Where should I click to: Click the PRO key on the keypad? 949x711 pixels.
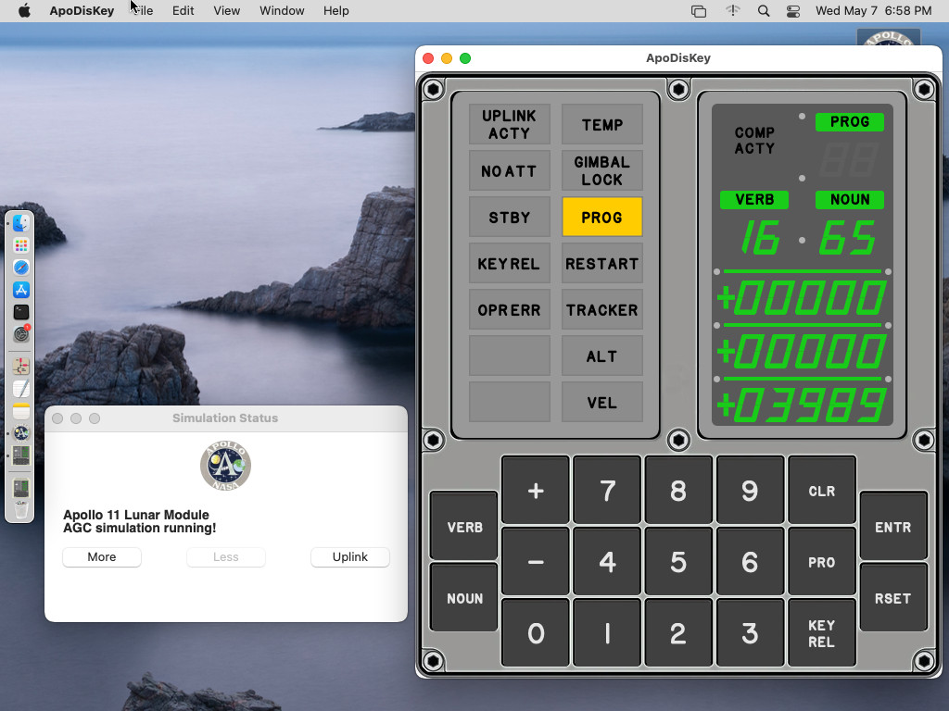[x=821, y=562]
